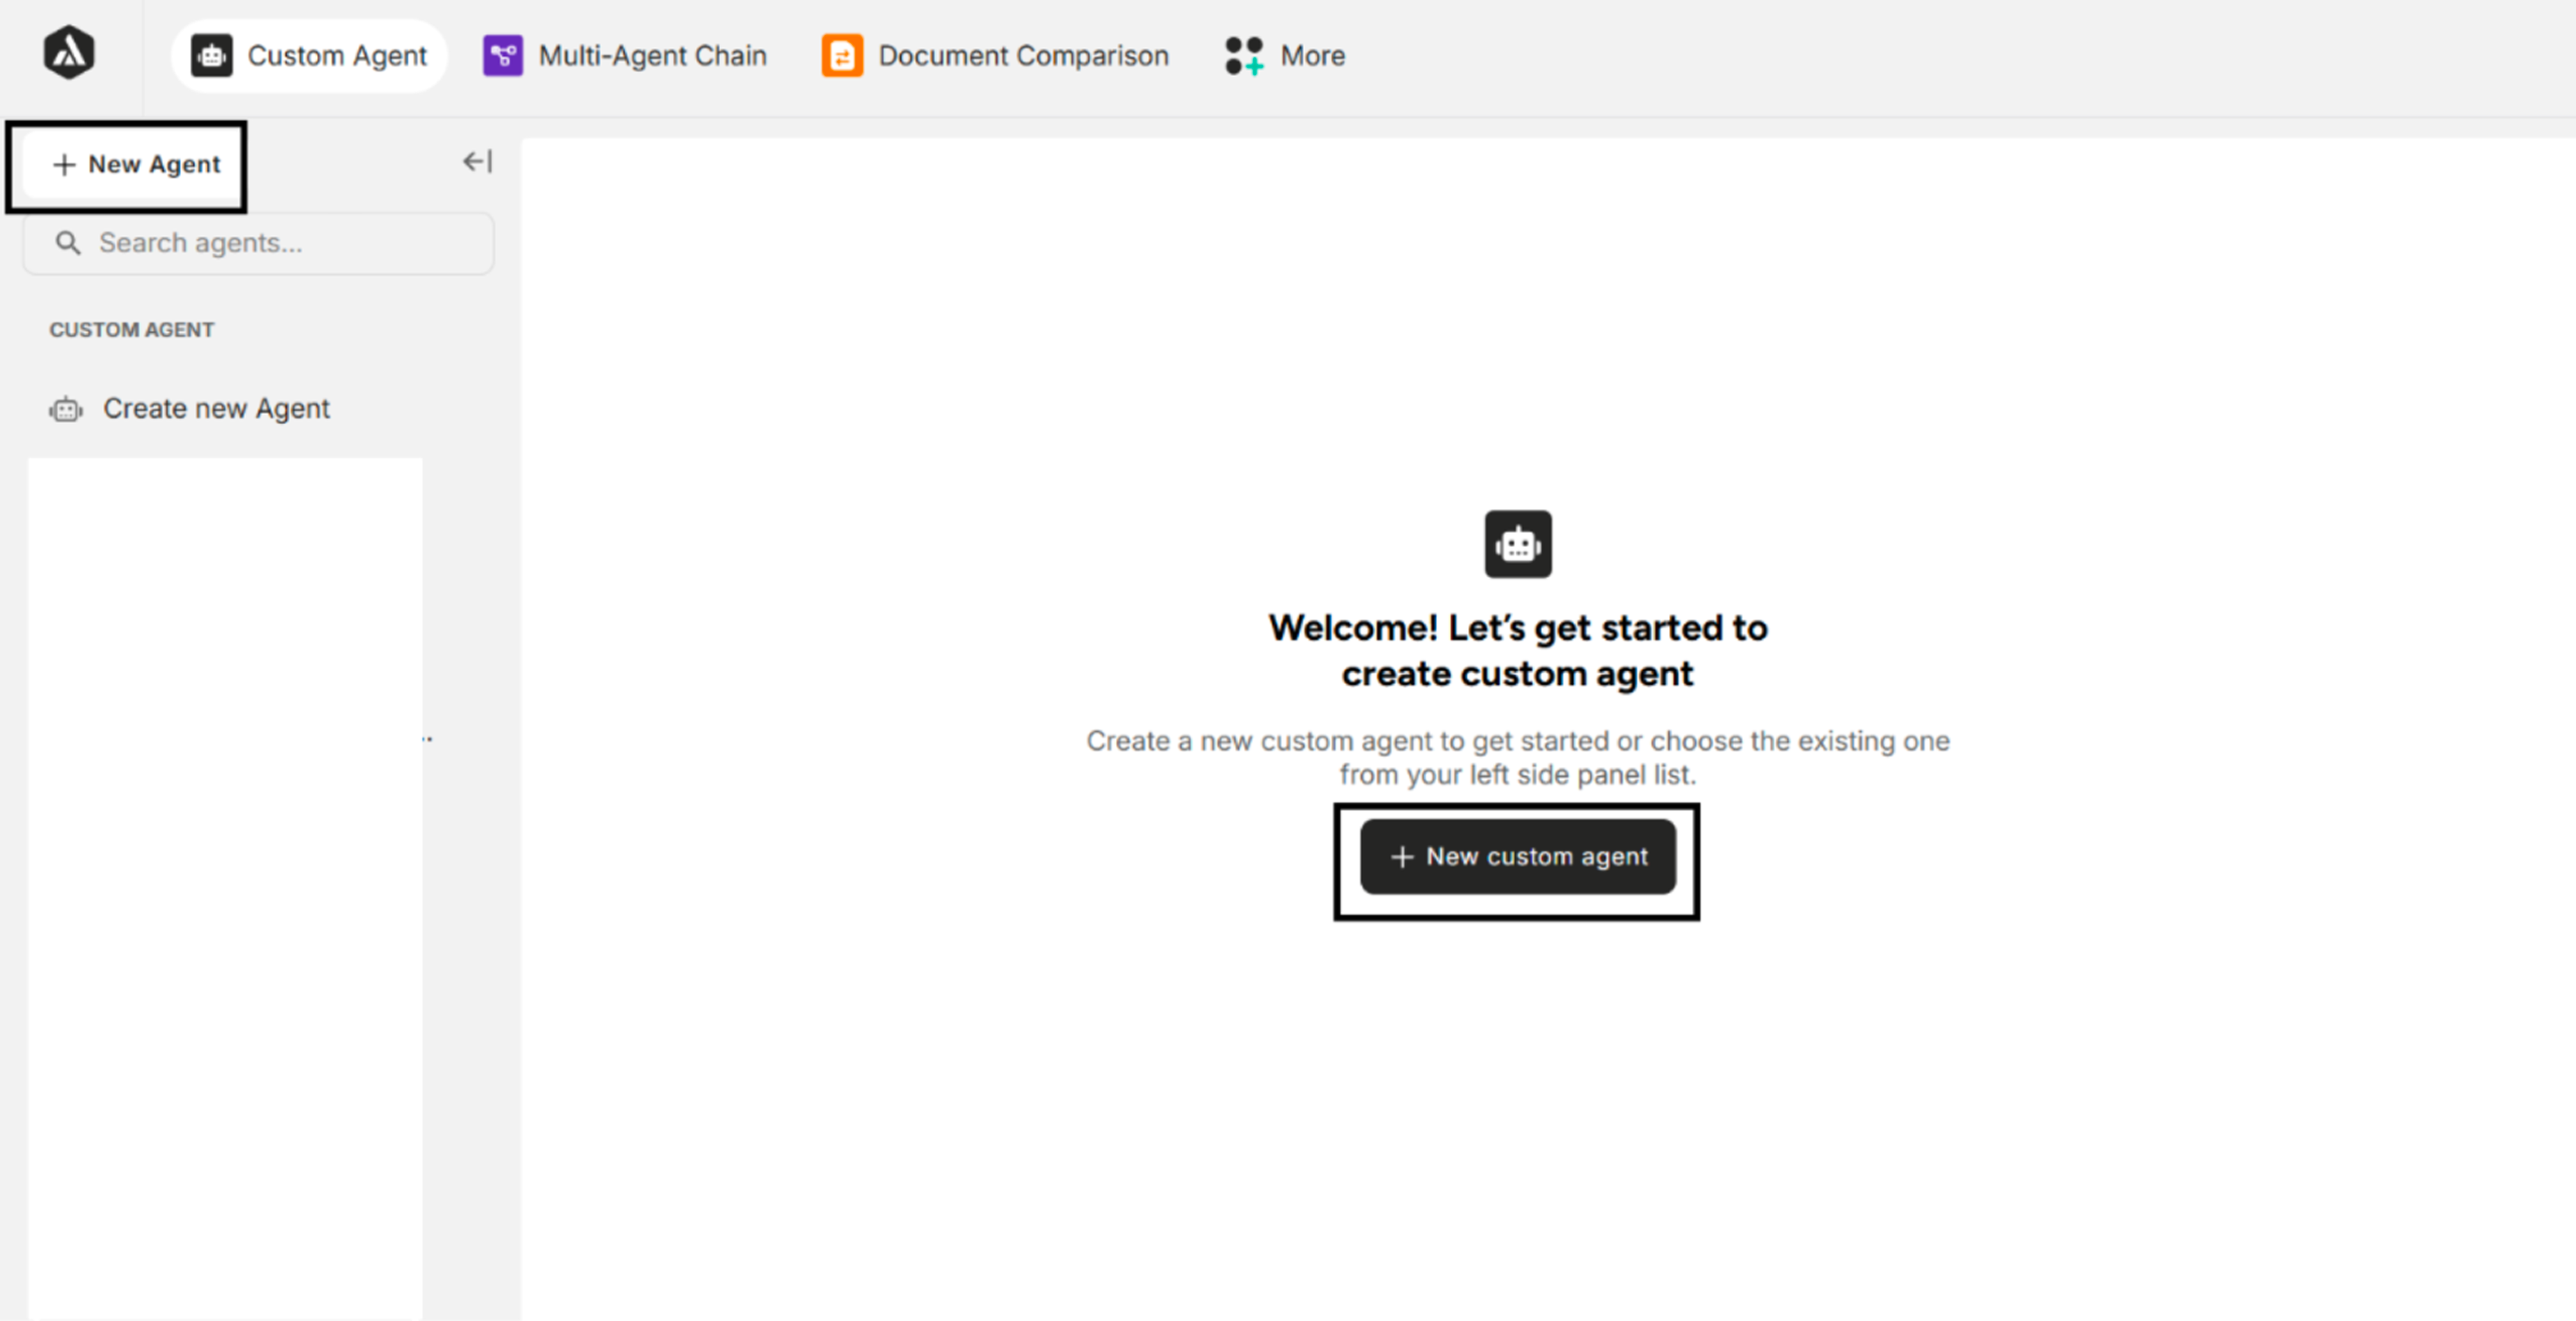Click the search magnifier icon in sidebar
This screenshot has height=1321, width=2576.
(68, 242)
